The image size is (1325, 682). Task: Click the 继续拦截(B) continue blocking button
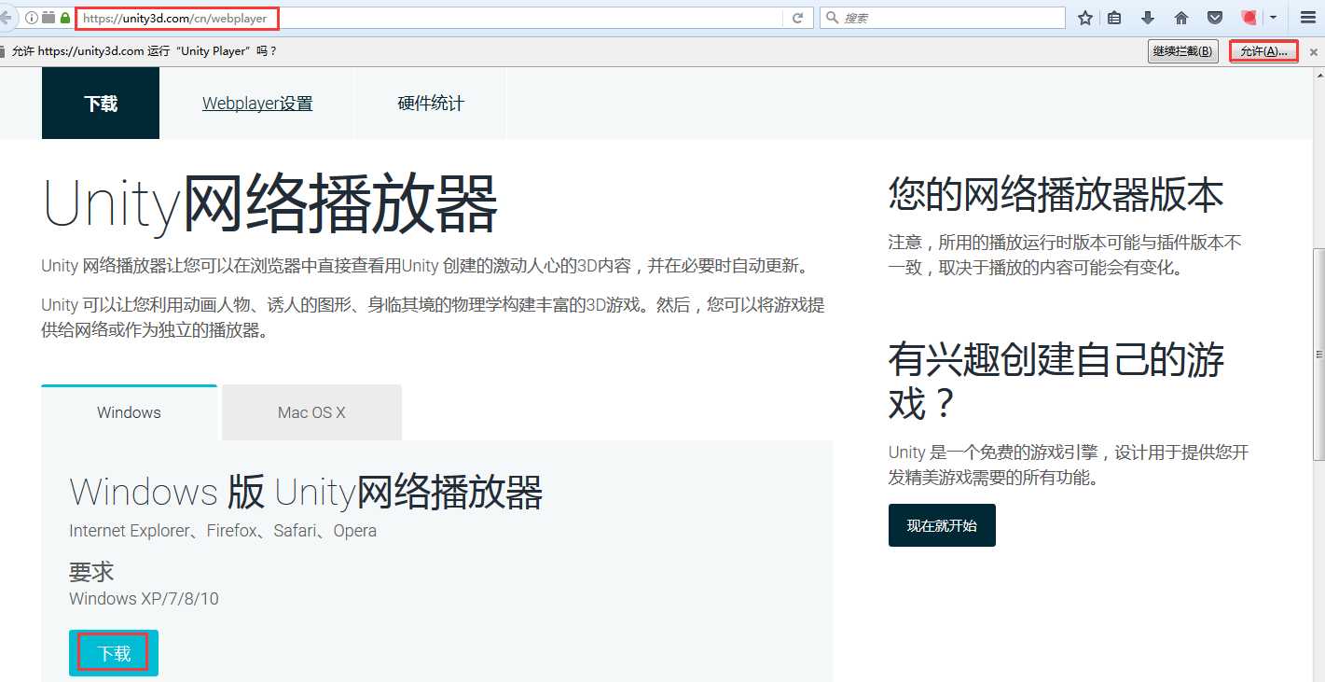coord(1183,51)
